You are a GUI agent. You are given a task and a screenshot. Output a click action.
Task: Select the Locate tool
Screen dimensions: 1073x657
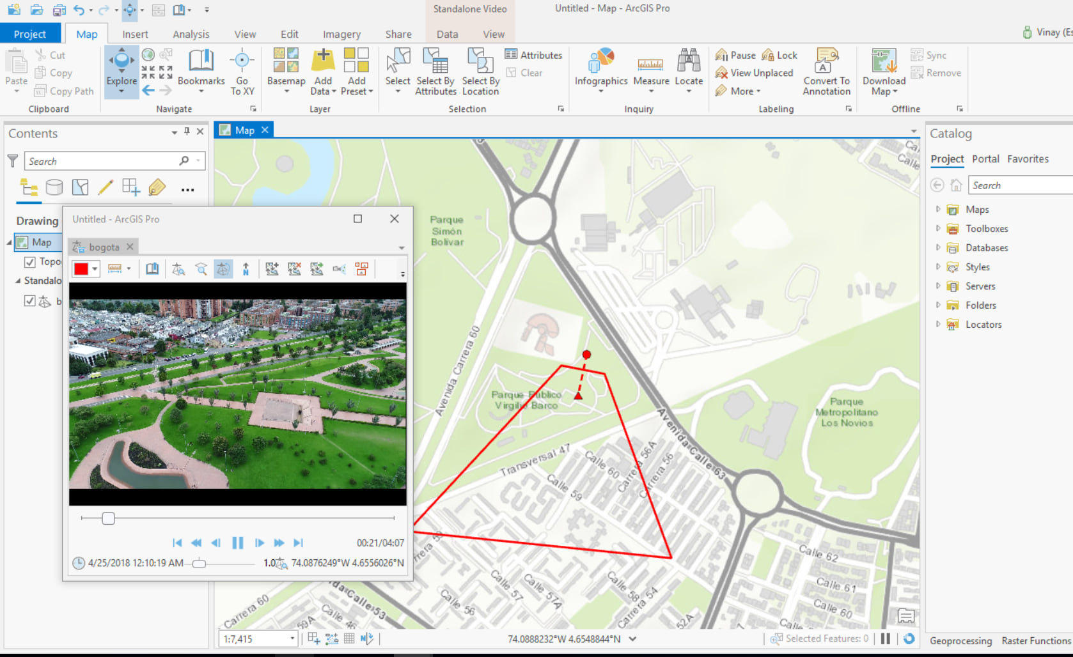(x=689, y=70)
